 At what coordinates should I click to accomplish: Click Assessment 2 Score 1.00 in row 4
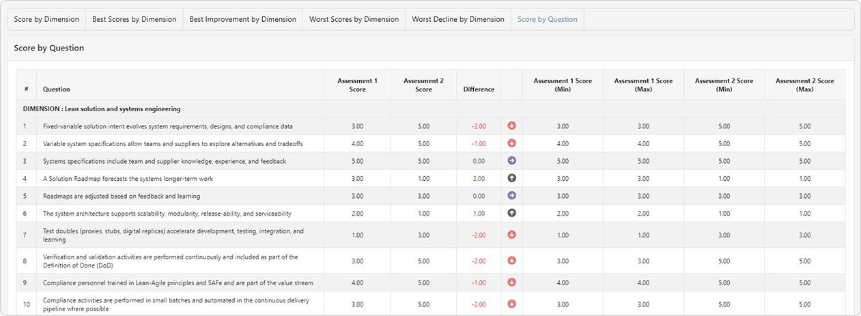(x=423, y=178)
